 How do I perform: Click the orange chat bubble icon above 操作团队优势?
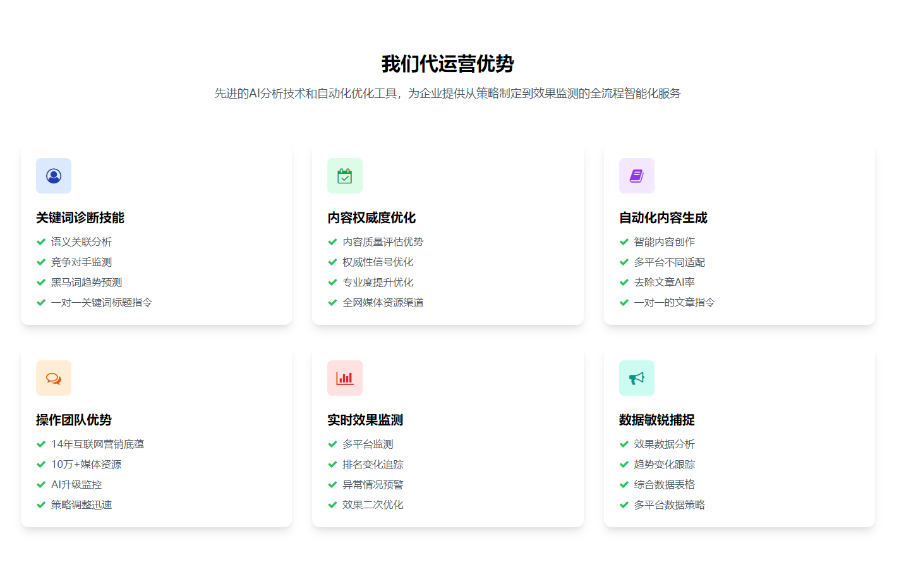click(54, 377)
